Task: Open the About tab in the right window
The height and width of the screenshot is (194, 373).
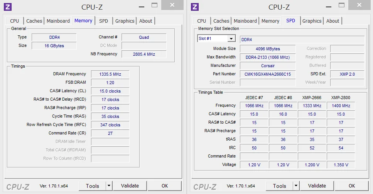Action: (x=332, y=21)
